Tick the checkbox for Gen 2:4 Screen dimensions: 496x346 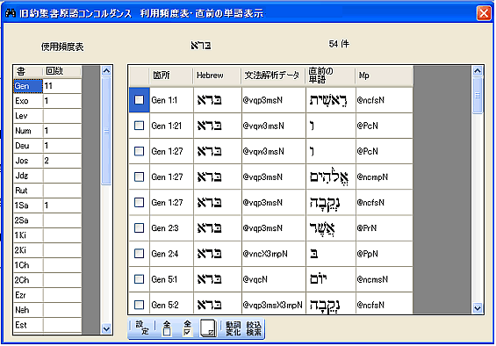pyautogui.click(x=140, y=254)
